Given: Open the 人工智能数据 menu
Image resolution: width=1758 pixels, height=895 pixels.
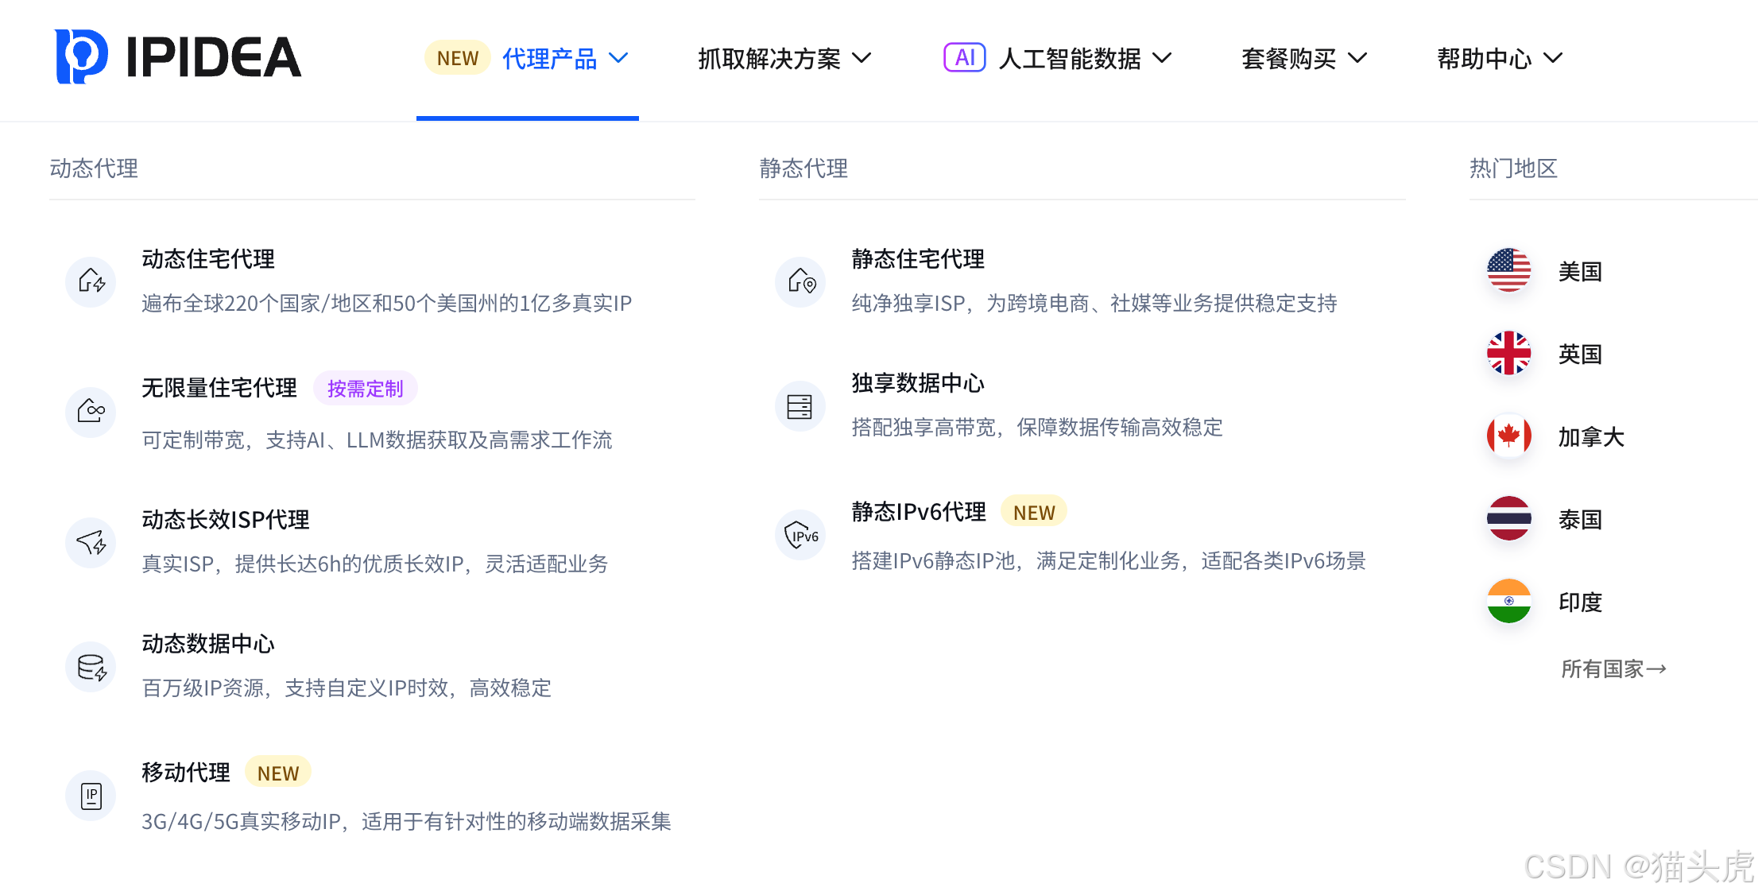Looking at the screenshot, I should point(1071,58).
